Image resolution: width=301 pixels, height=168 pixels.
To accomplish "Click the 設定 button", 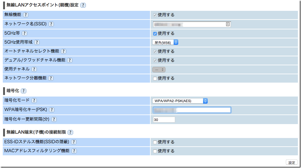I will point(292,162).
